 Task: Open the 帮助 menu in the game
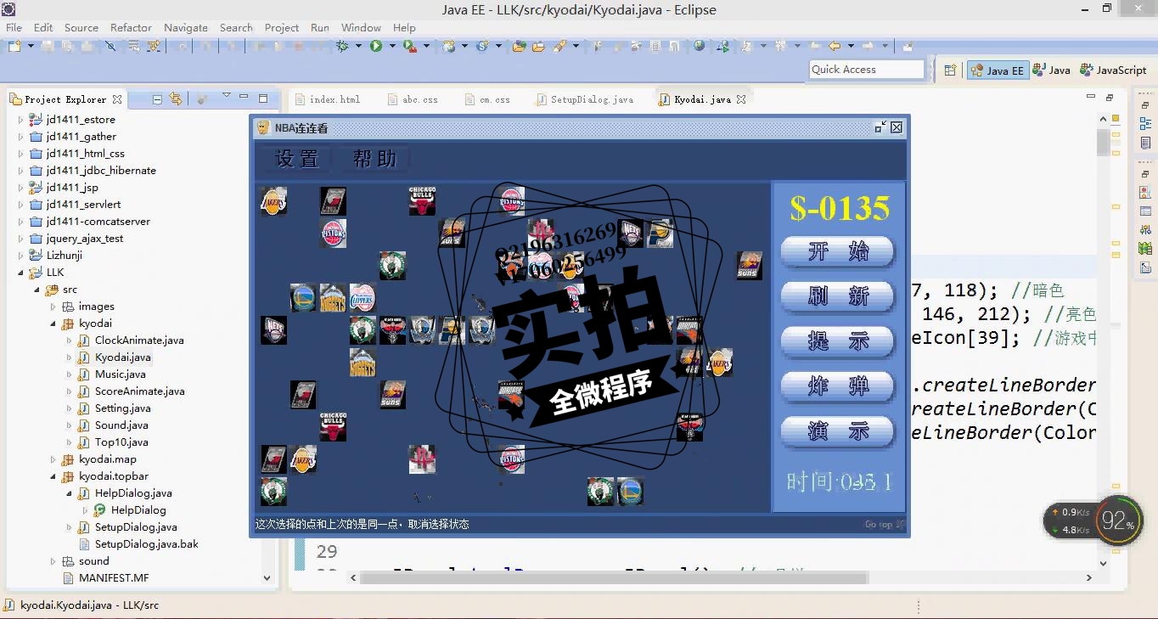pyautogui.click(x=374, y=159)
